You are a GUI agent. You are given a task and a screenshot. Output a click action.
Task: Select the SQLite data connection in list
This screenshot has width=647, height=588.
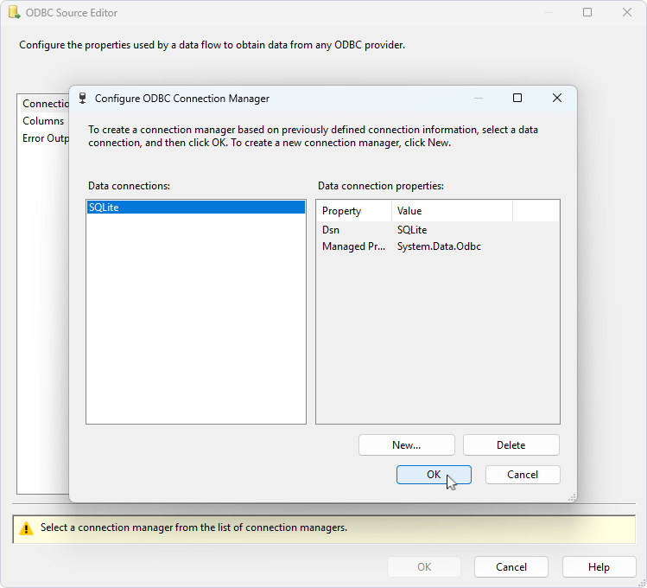pos(195,208)
